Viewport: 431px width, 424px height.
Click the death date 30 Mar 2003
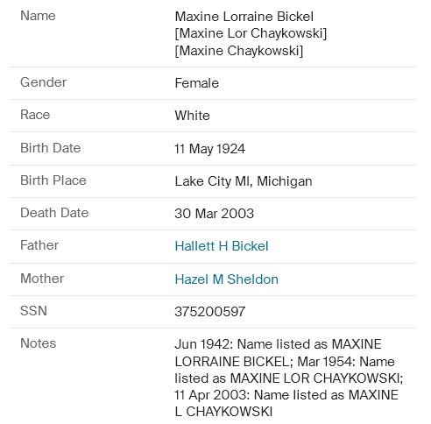click(214, 214)
